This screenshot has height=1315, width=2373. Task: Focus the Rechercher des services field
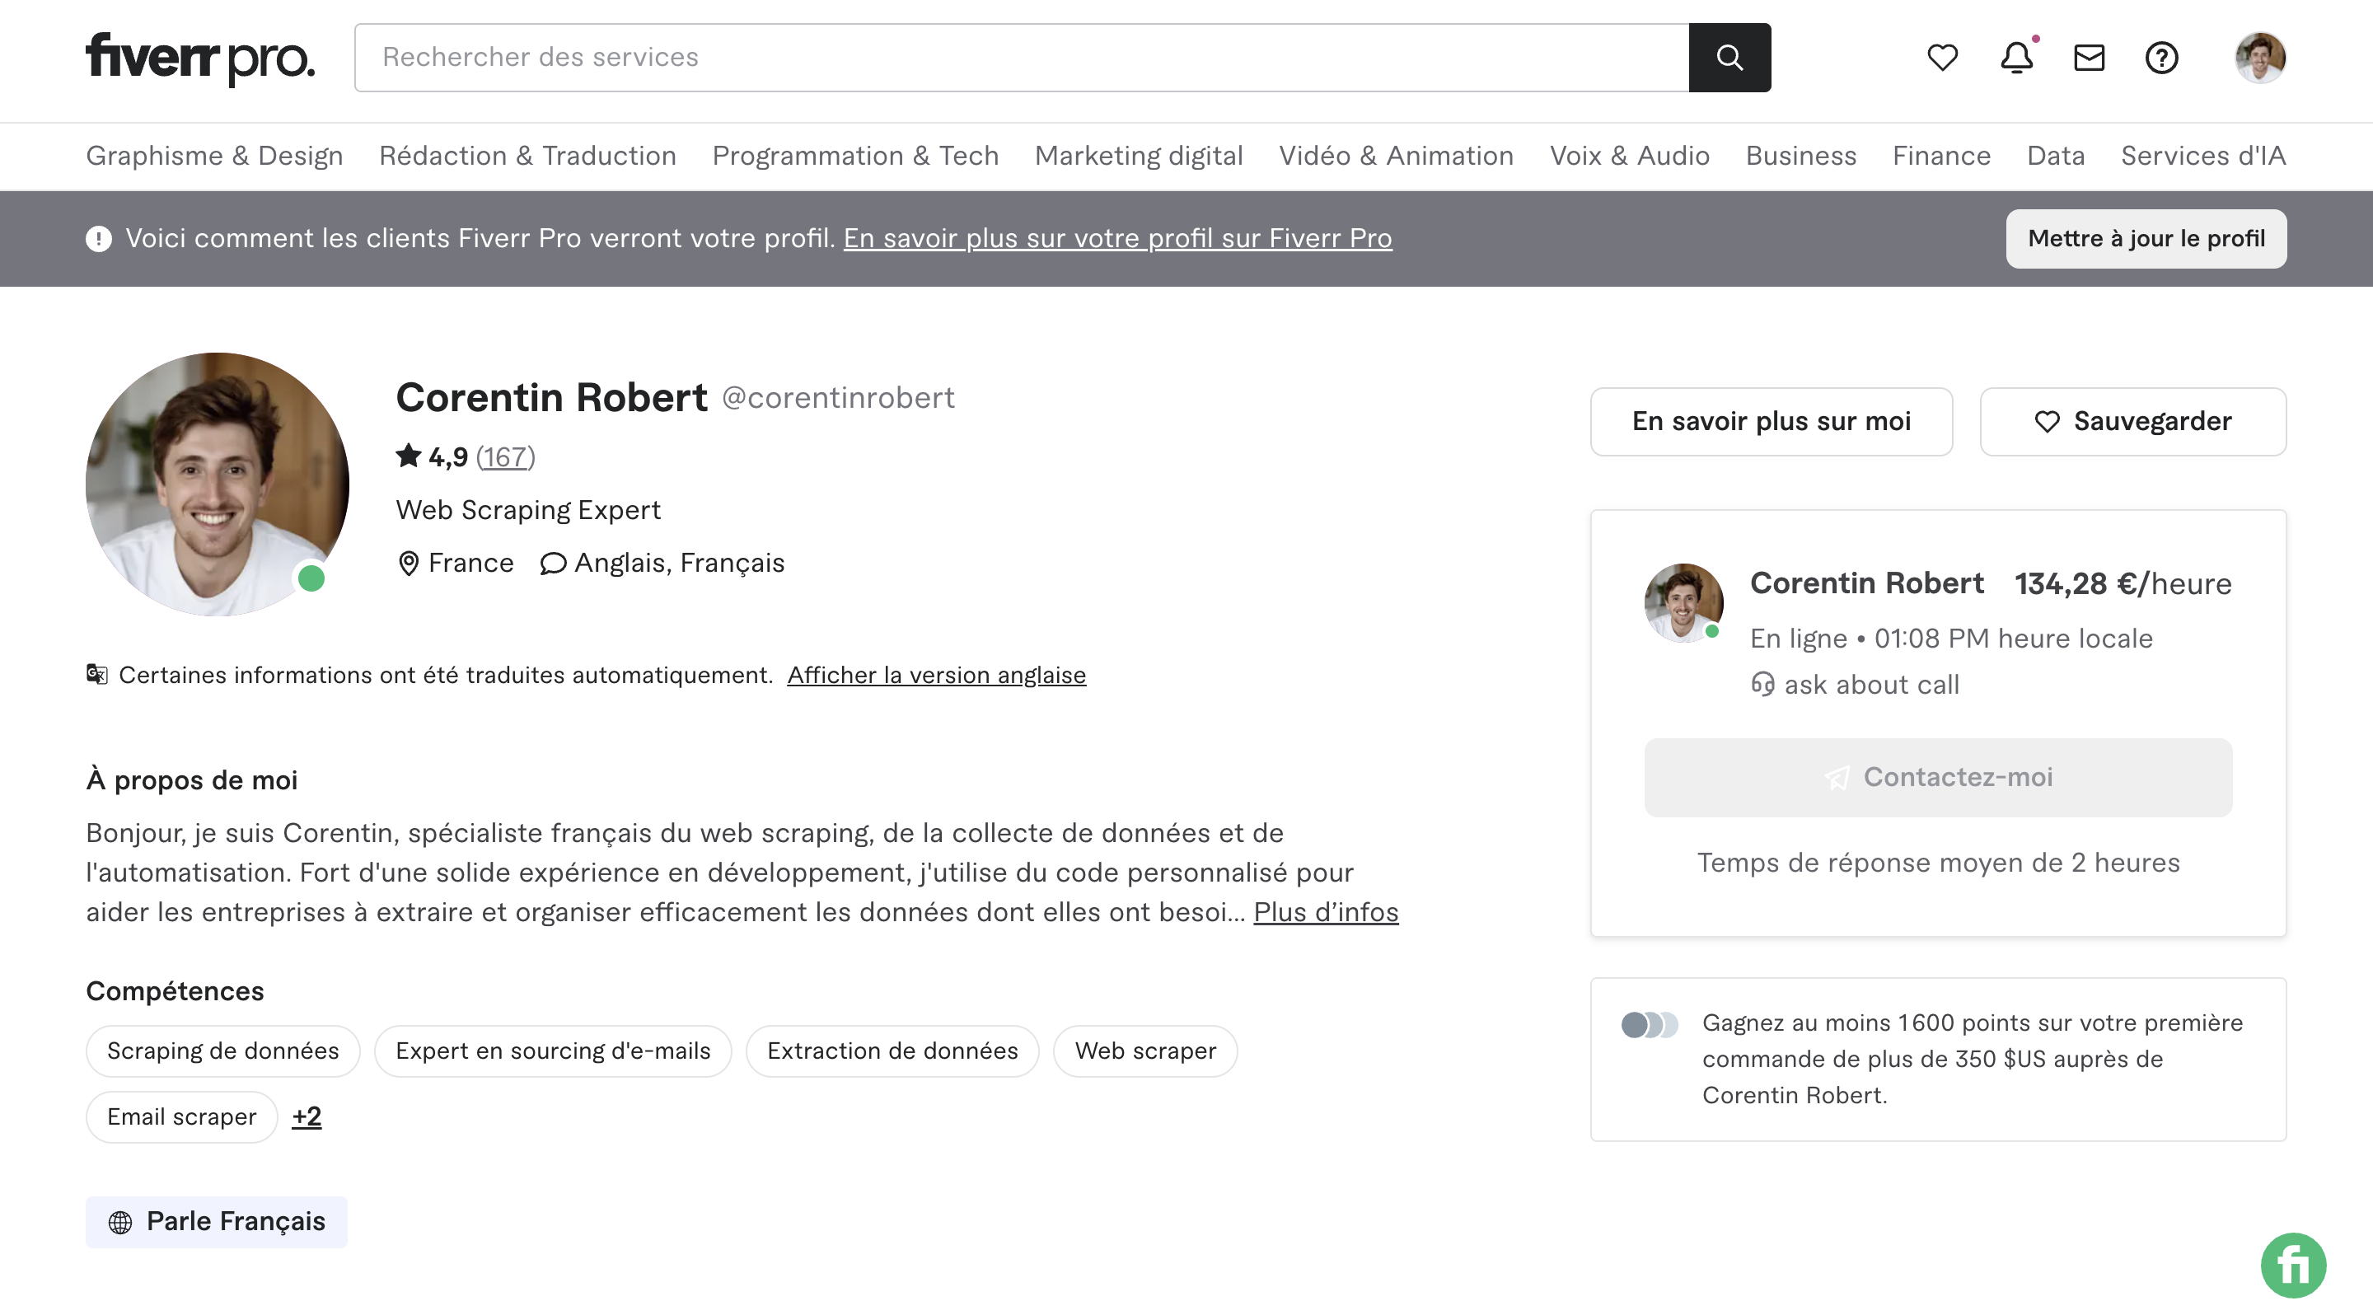click(x=1021, y=57)
